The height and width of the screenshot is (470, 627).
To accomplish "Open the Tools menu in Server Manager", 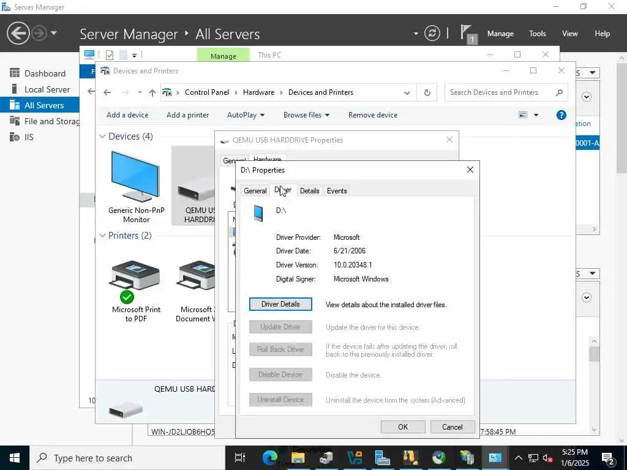I will [538, 34].
